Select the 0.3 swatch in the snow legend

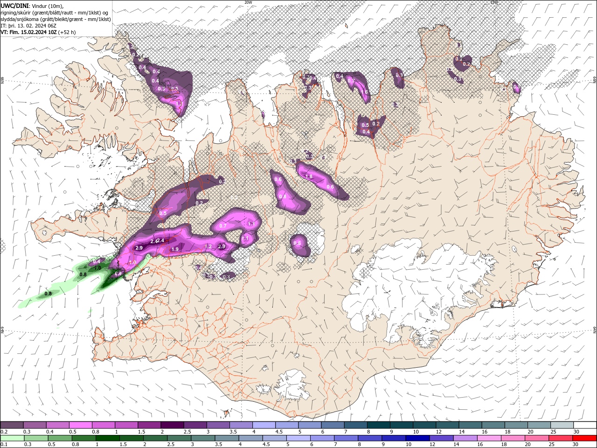[x=35, y=425]
